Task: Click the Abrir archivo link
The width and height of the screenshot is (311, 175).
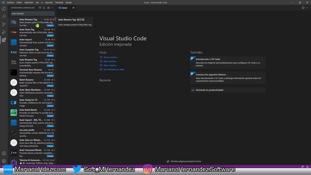Action: (x=110, y=61)
